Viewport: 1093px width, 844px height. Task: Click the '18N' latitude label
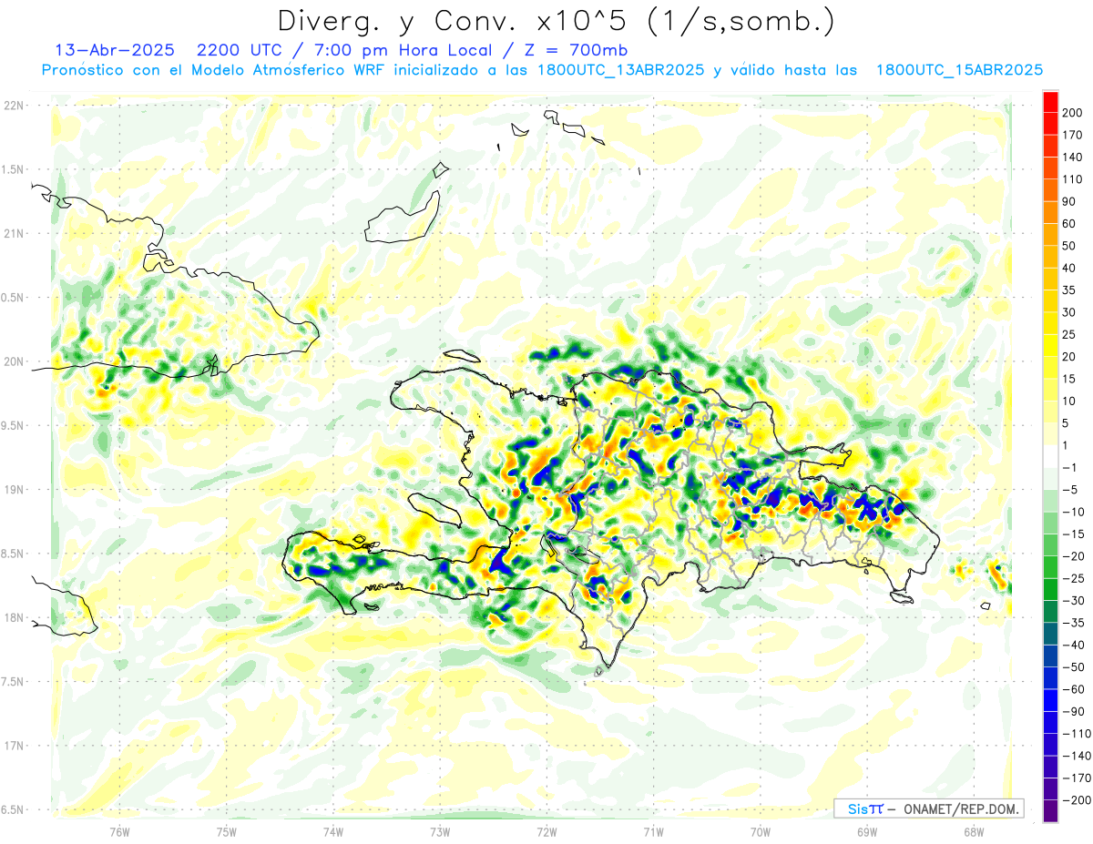pos(13,617)
